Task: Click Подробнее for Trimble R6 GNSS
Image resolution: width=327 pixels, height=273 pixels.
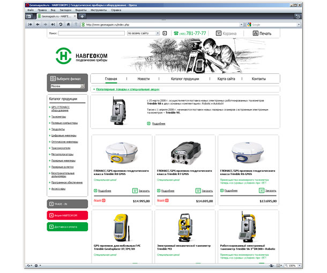Action: tap(231, 191)
